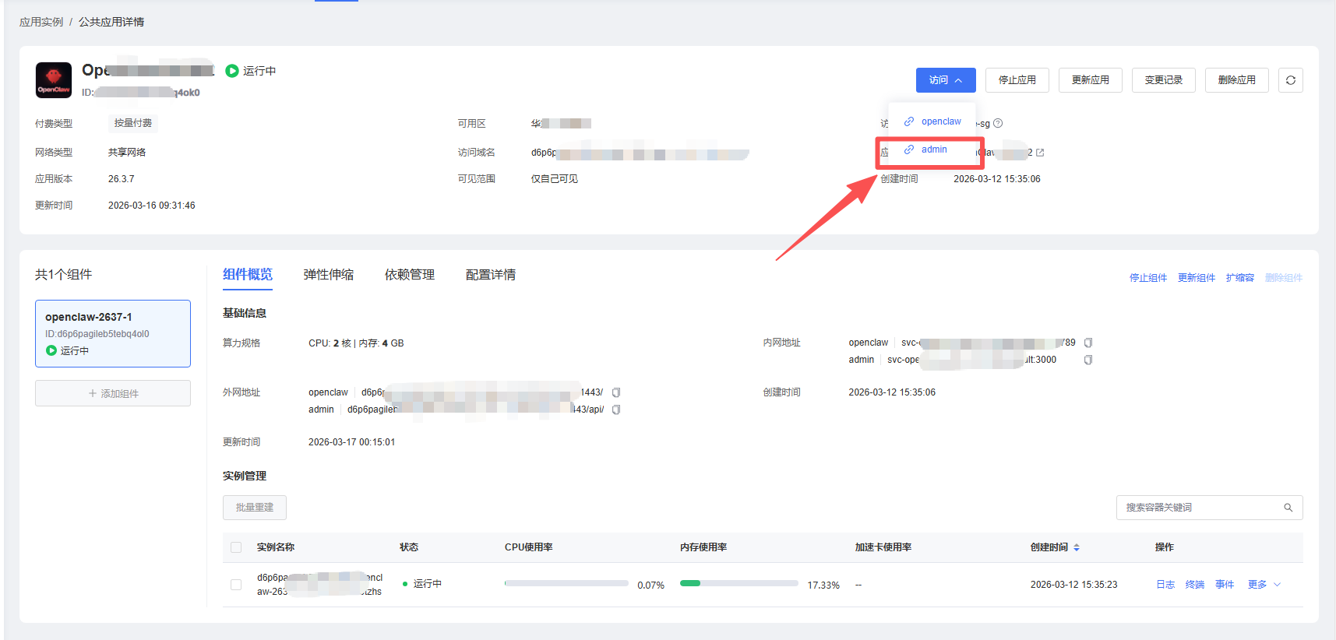The height and width of the screenshot is (640, 1336).
Task: Click the 停止应用 button
Action: pyautogui.click(x=1017, y=80)
